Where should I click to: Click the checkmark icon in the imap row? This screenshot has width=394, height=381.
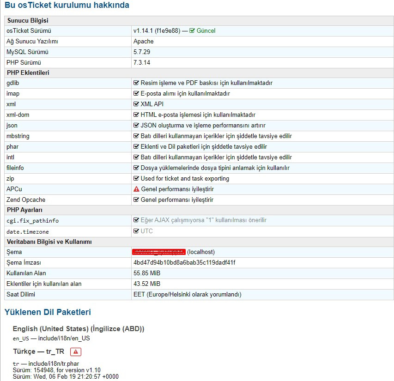tap(136, 94)
